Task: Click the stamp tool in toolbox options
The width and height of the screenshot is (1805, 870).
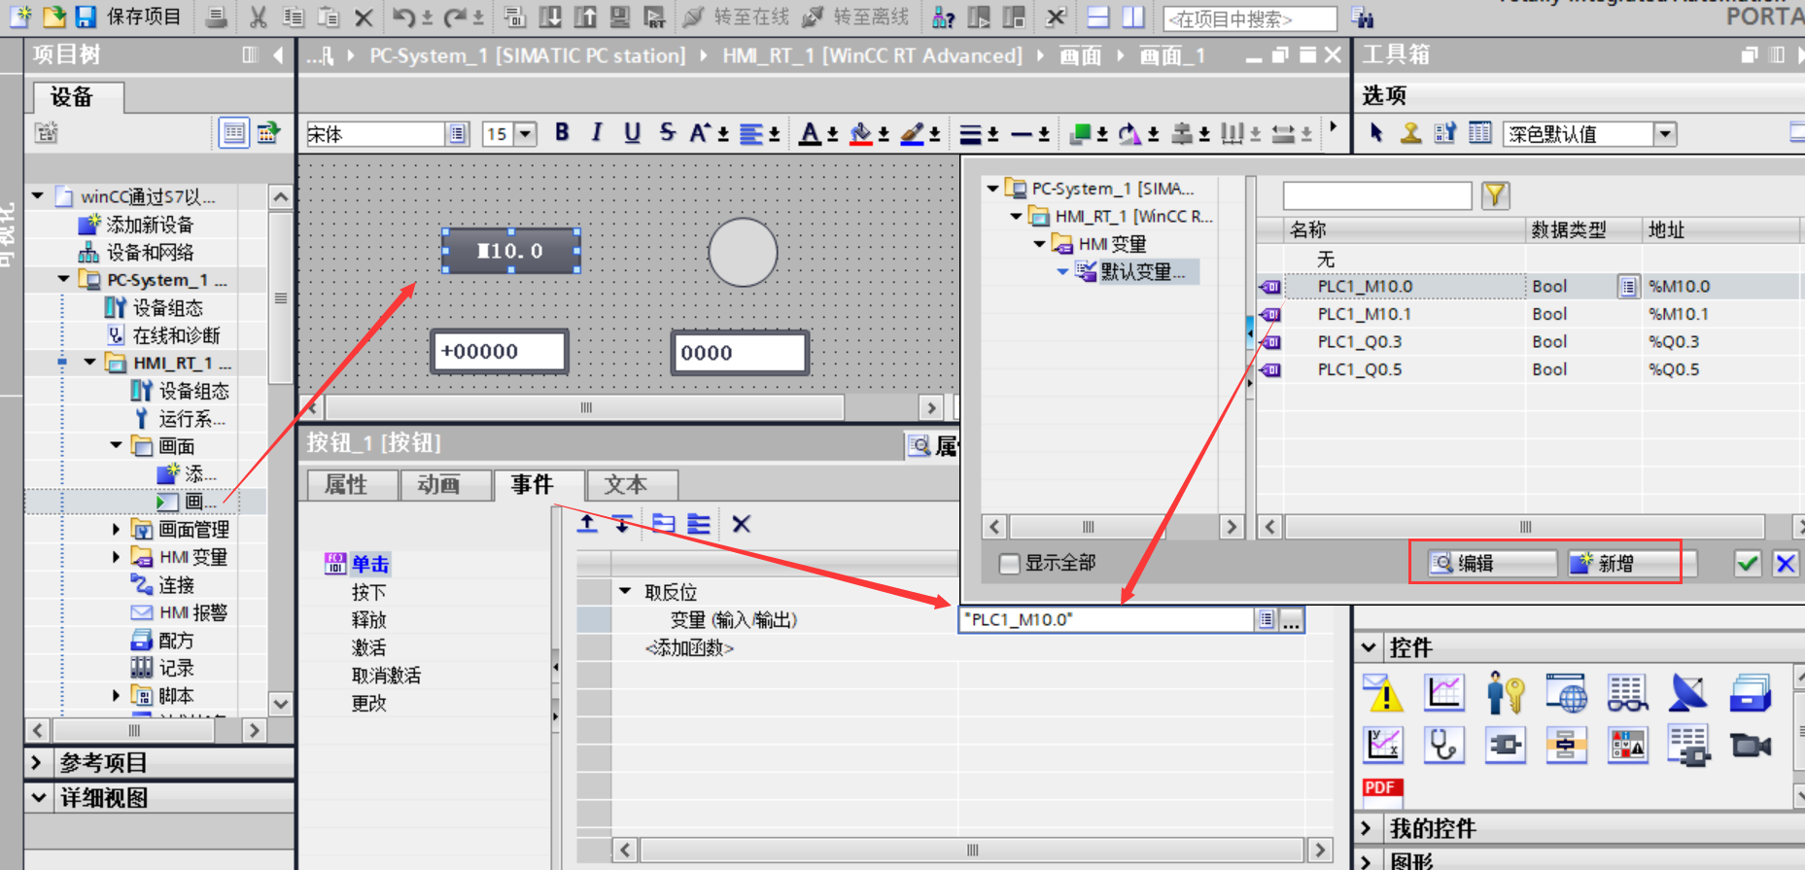Action: pos(1410,133)
